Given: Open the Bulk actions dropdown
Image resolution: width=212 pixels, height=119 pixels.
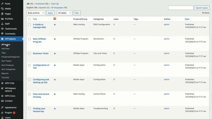Looking at the screenshot, I should pyautogui.click(x=36, y=13).
